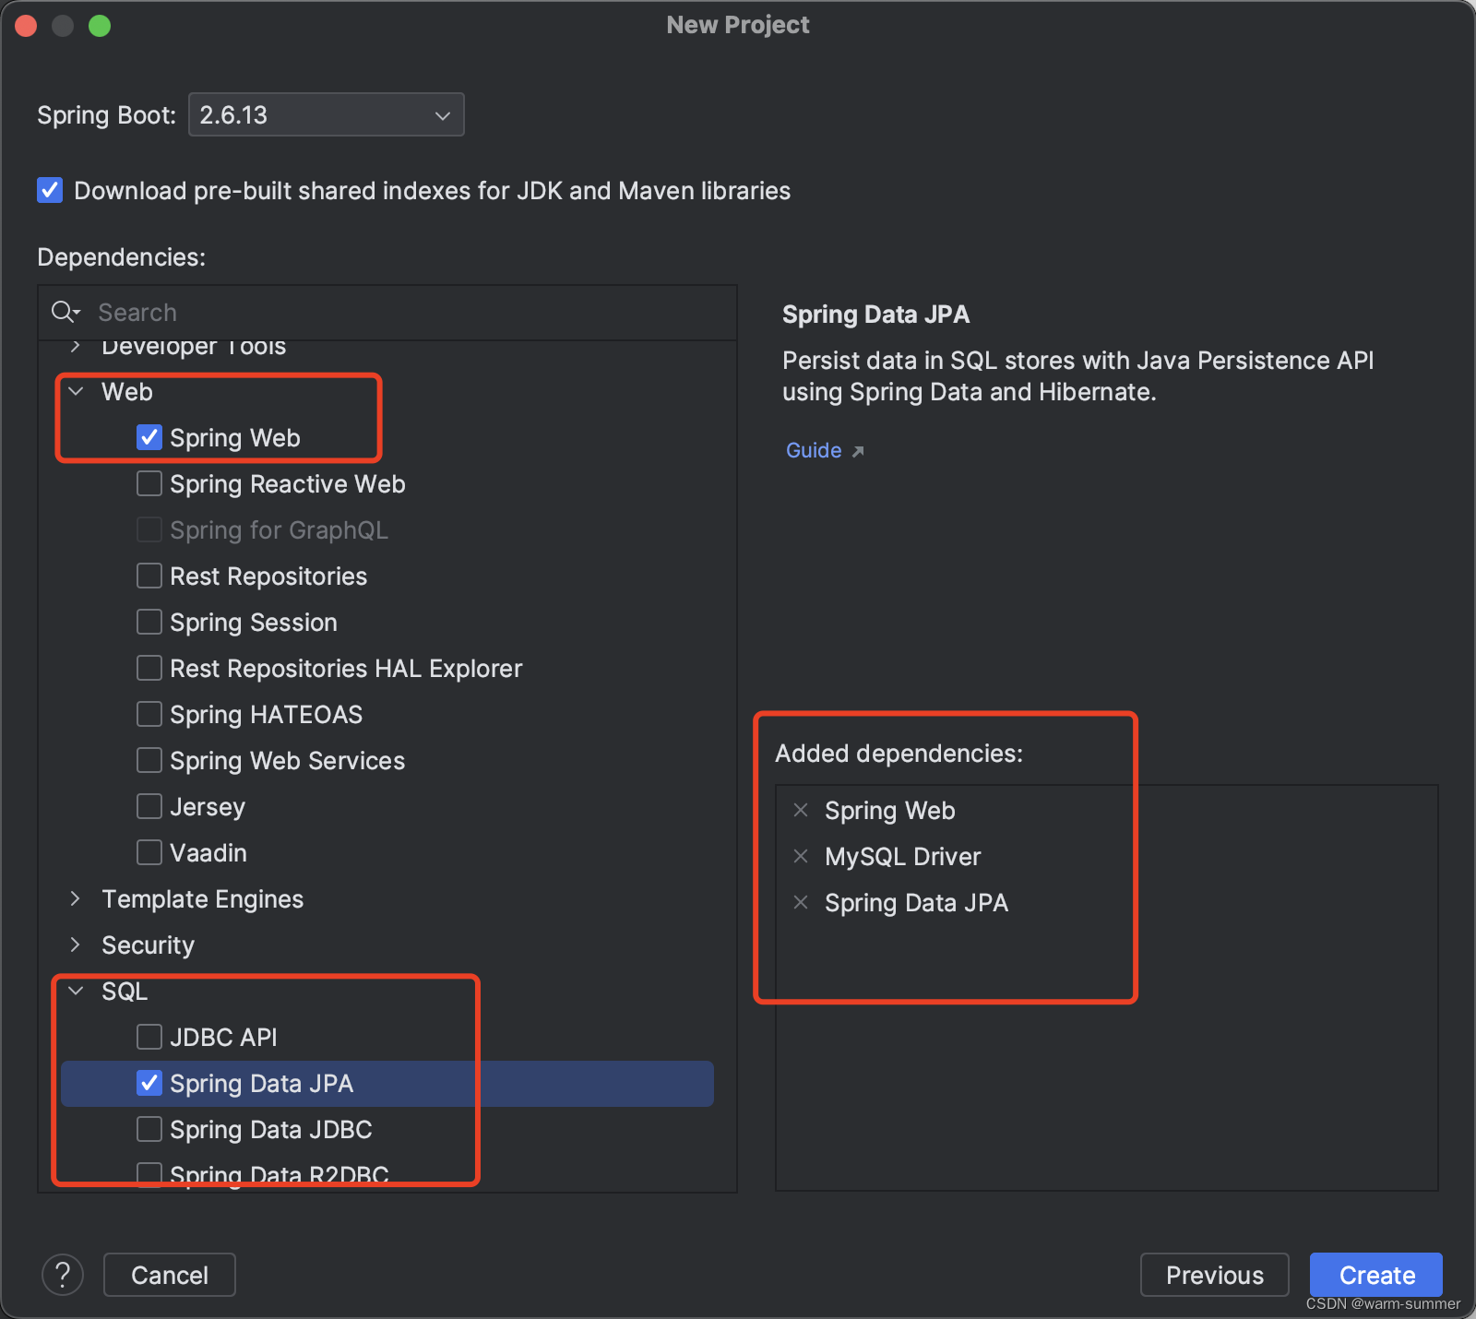Screen dimensions: 1476x1319
Task: Select Spring Web in added dependencies list
Action: 889,810
